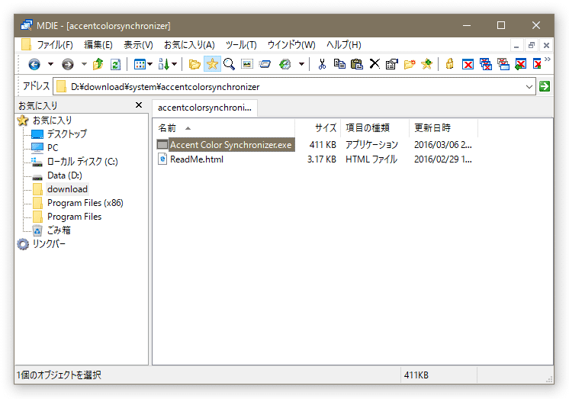Click the green globe tool icon
This screenshot has height=399, width=569.
tap(284, 64)
